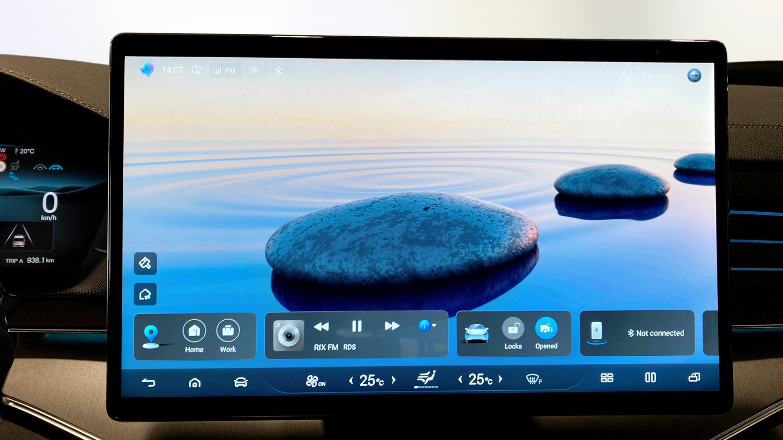Navigate to Work shortcut
The width and height of the screenshot is (783, 440).
pos(228,331)
